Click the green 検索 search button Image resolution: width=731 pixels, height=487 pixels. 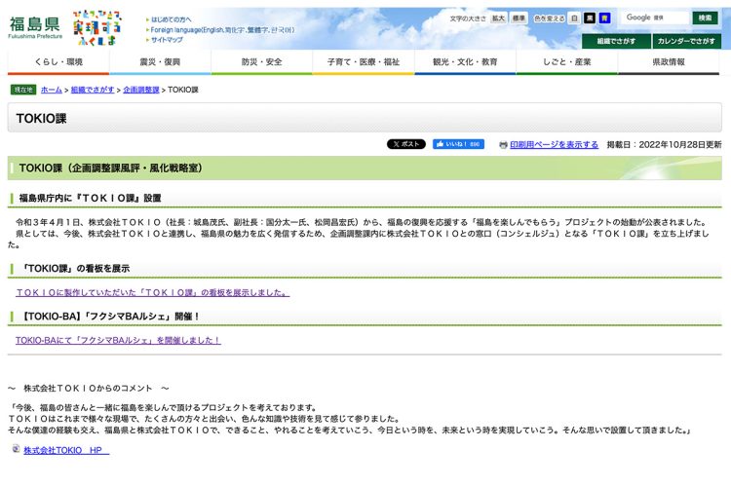point(705,18)
